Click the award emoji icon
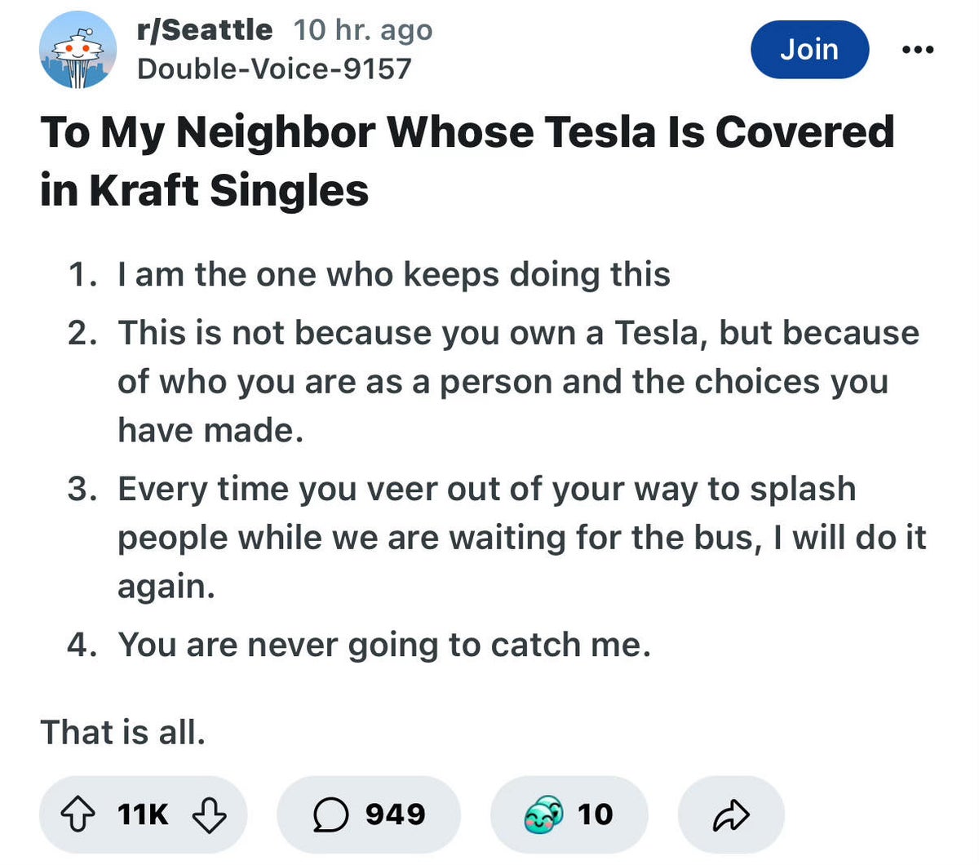This screenshot has width=979, height=865. (x=543, y=814)
